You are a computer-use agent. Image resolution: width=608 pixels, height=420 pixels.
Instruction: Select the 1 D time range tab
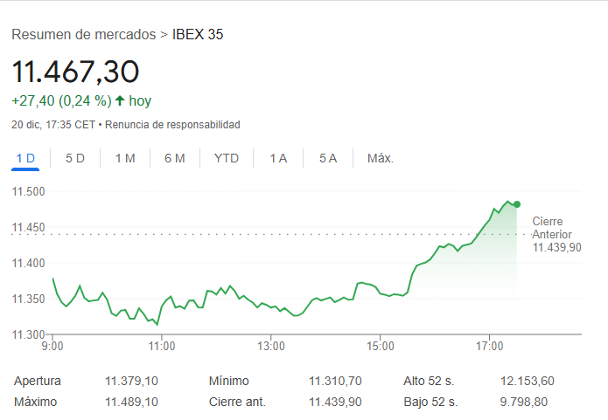[25, 158]
